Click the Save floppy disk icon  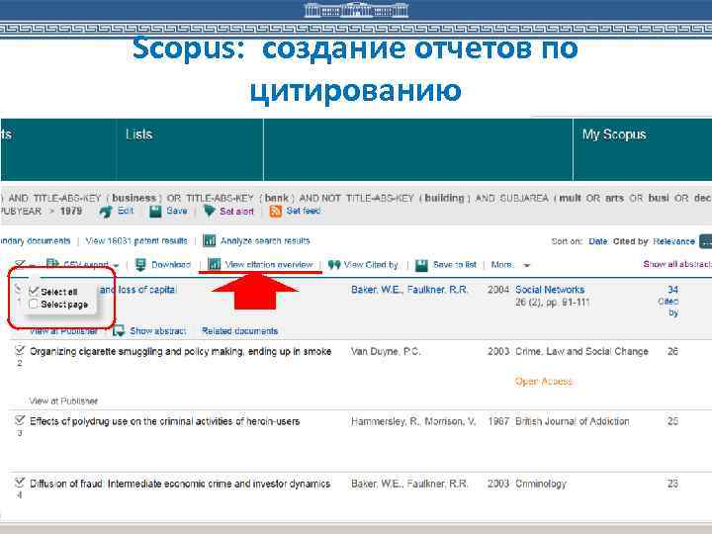pyautogui.click(x=155, y=212)
